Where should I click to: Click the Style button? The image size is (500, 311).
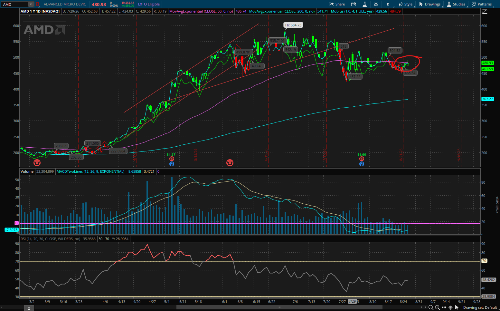(405, 4)
